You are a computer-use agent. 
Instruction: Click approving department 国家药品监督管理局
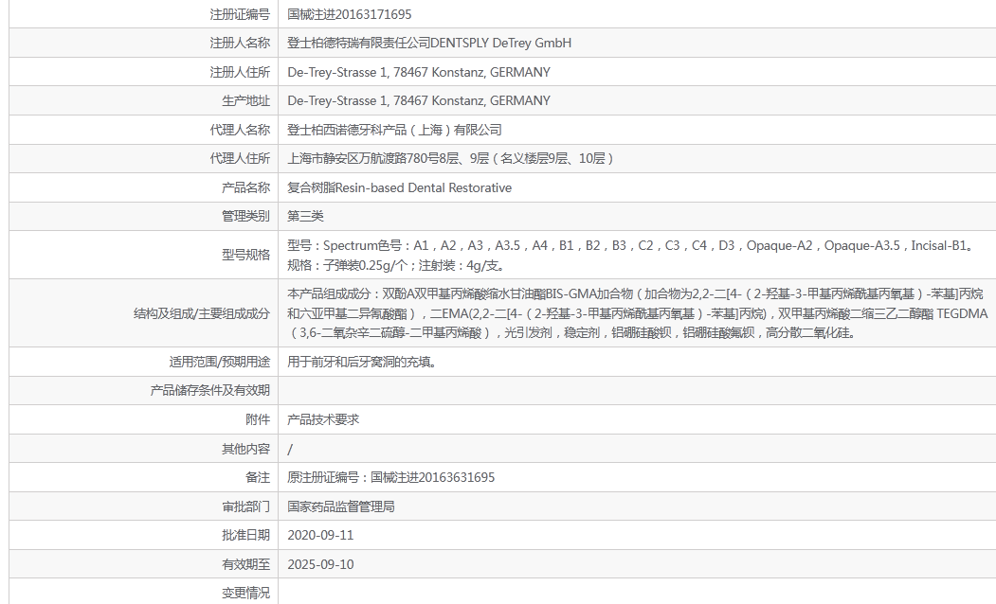[x=341, y=506]
